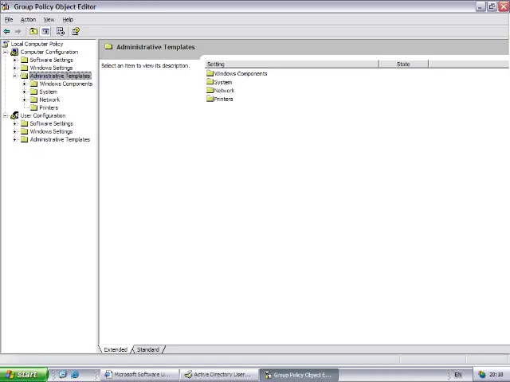Open the Action menu
The height and width of the screenshot is (382, 510).
[29, 19]
